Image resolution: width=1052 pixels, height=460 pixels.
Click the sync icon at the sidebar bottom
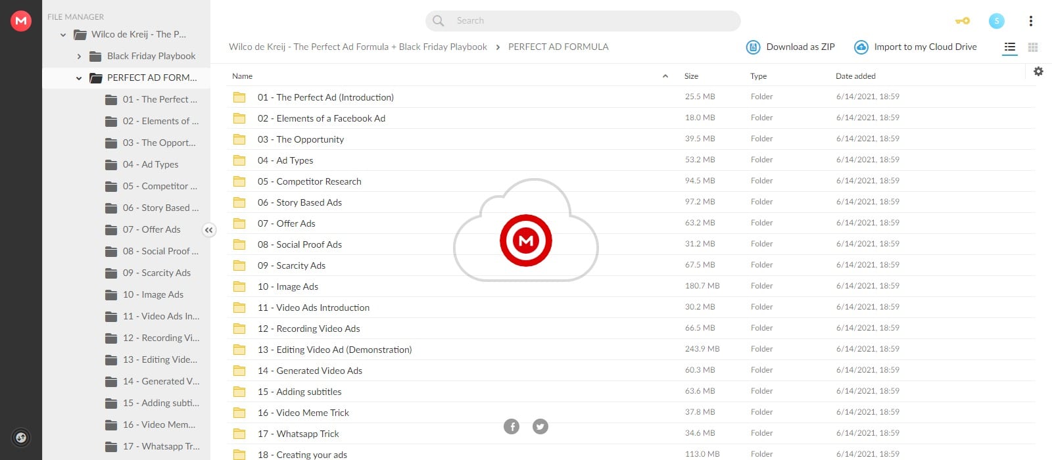[x=21, y=437]
